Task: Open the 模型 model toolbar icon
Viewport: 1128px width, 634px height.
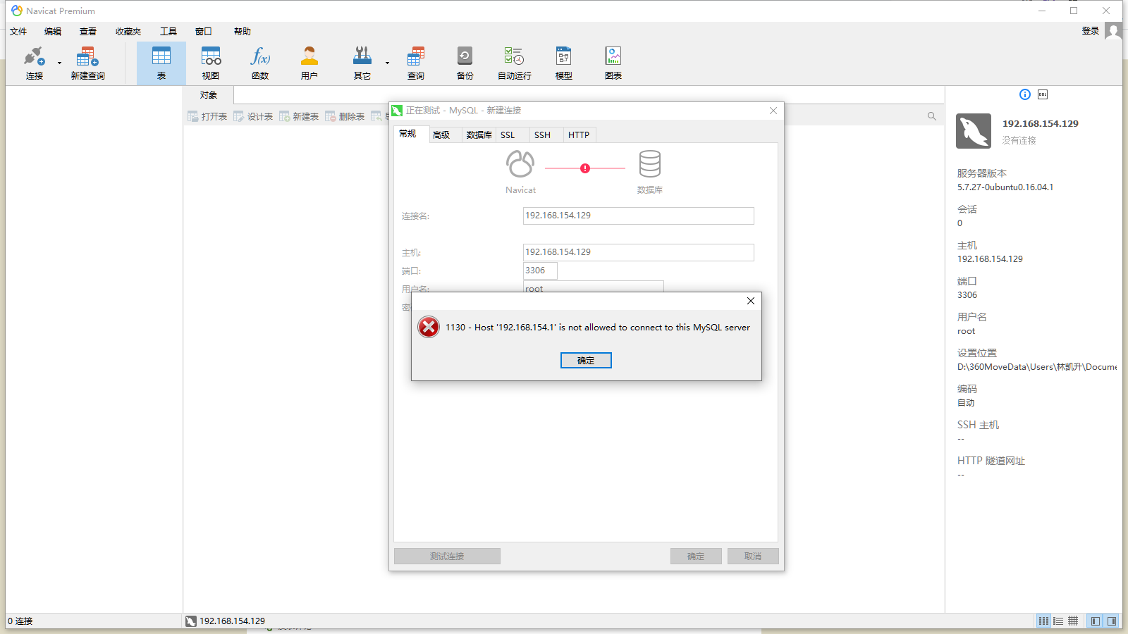Action: click(x=564, y=63)
